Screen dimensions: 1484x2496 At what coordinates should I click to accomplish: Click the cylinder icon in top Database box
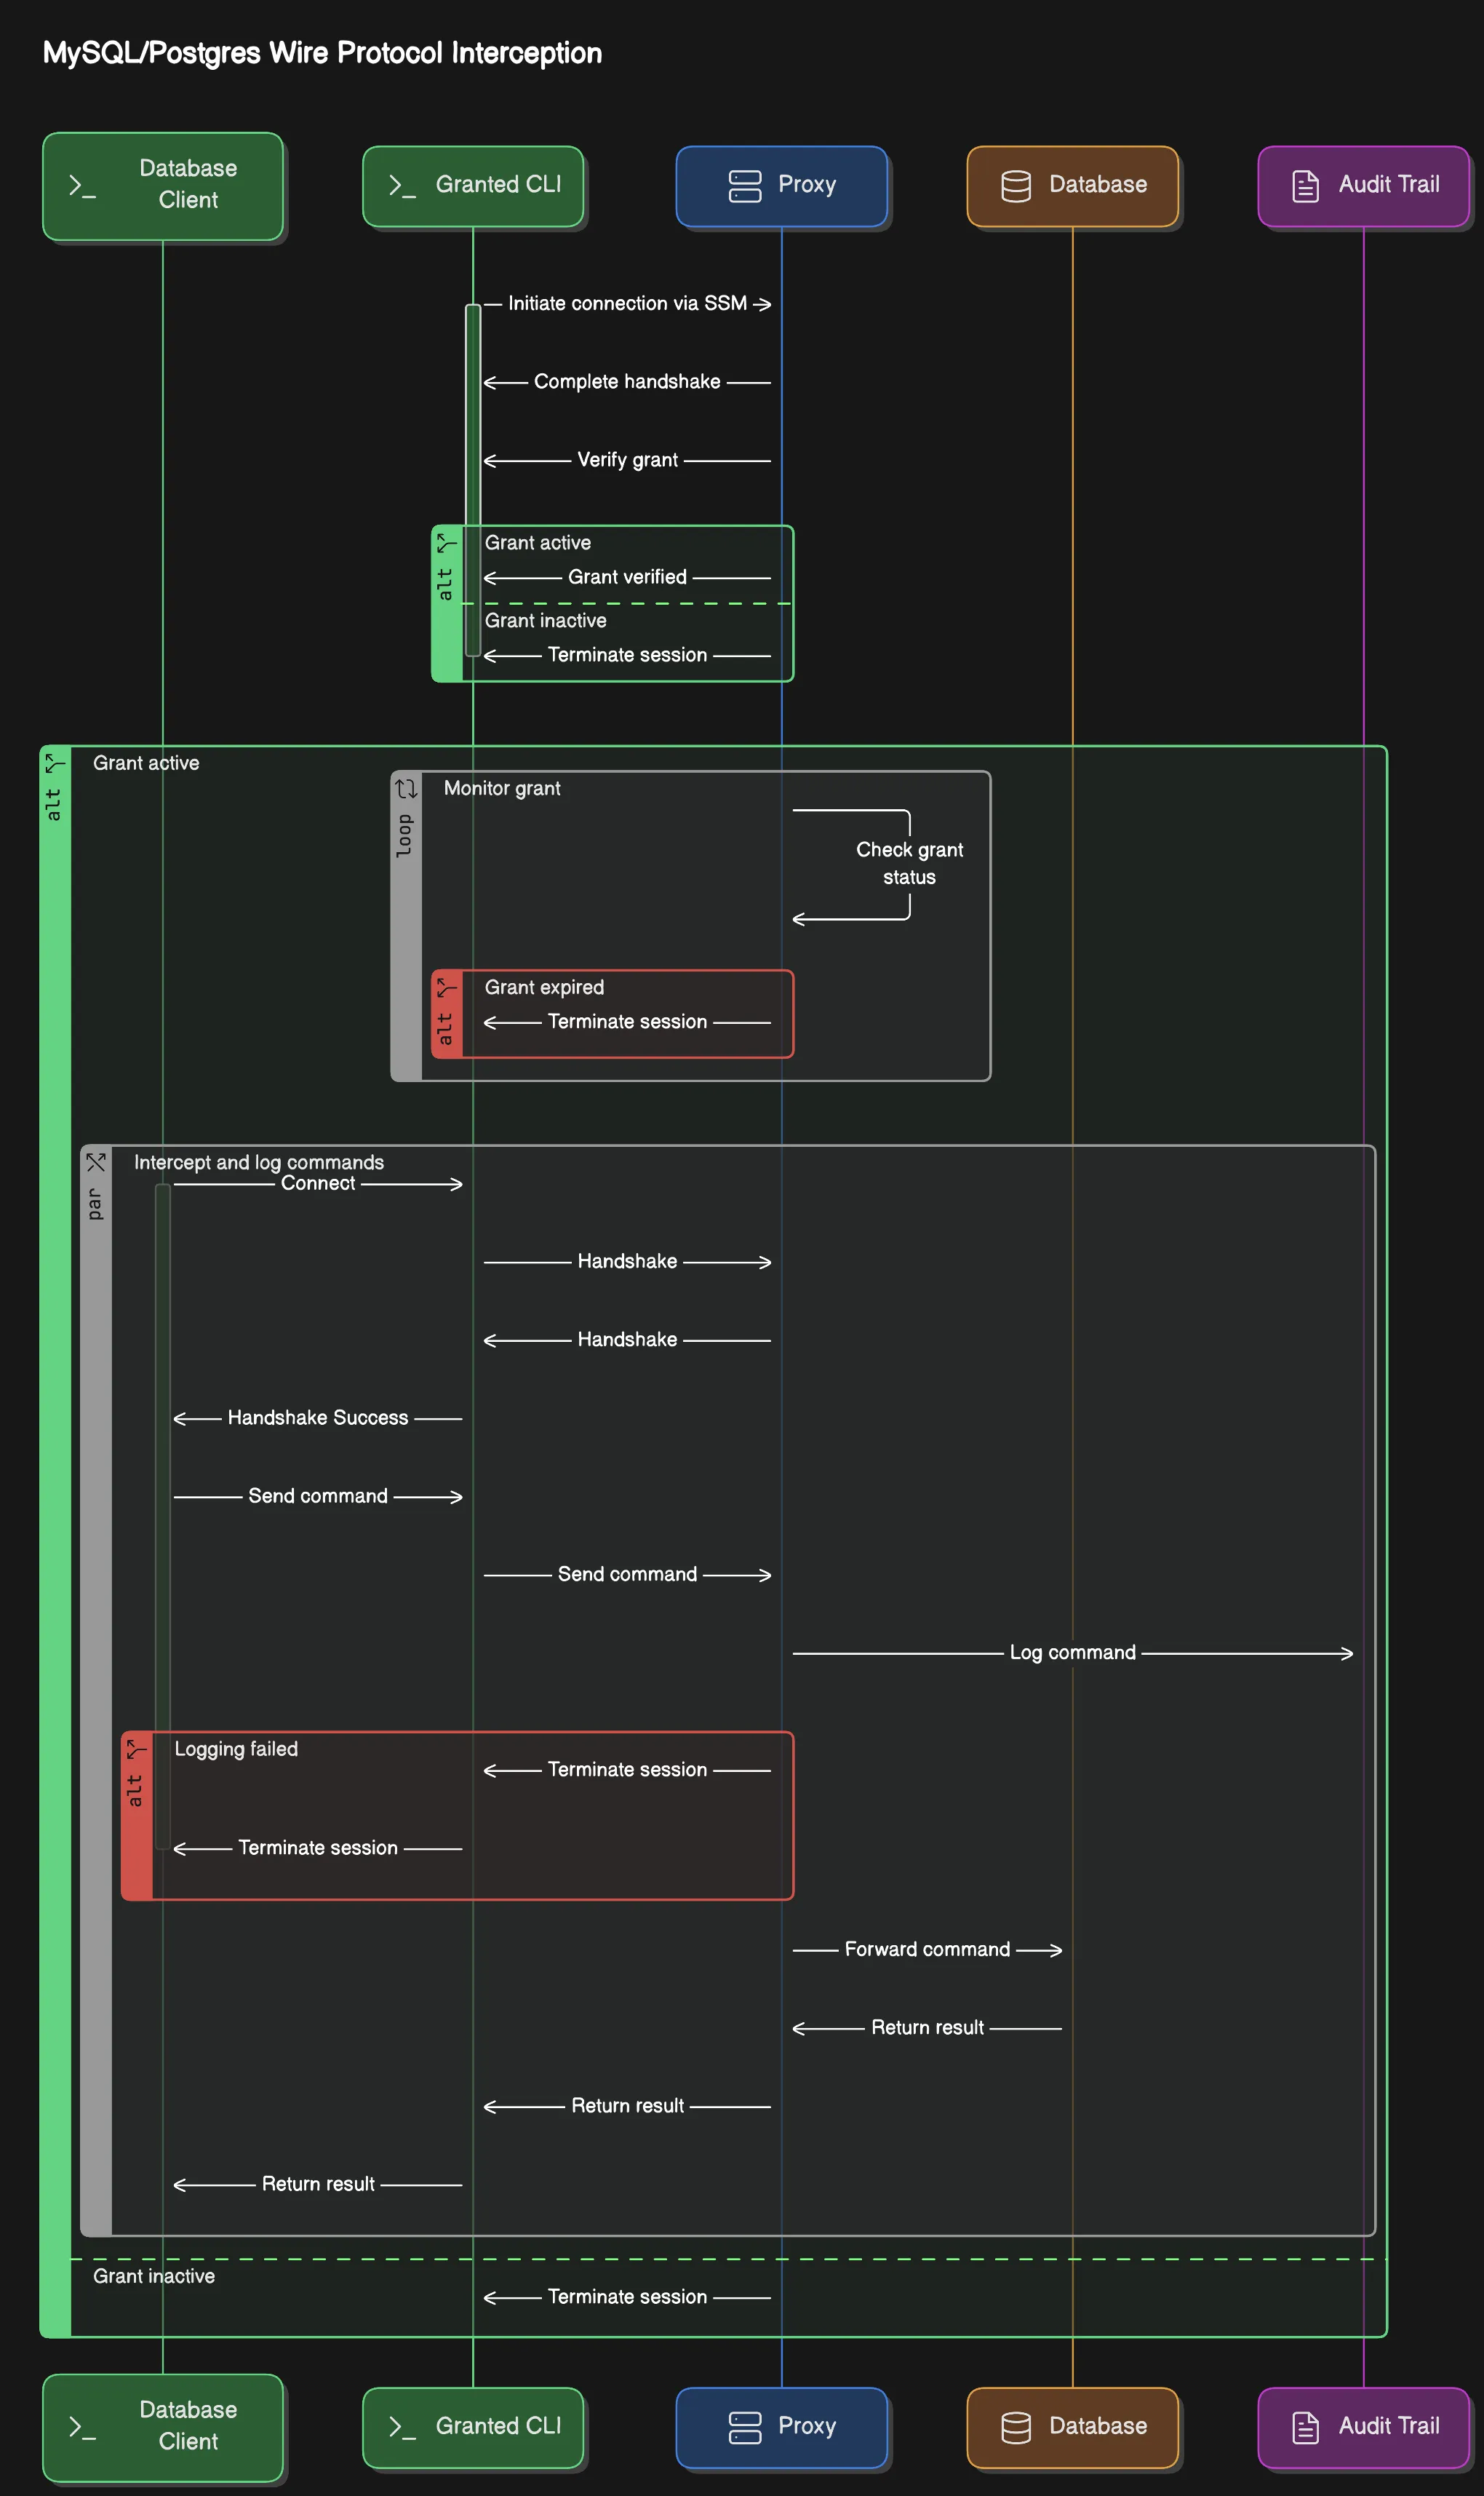[x=1016, y=186]
